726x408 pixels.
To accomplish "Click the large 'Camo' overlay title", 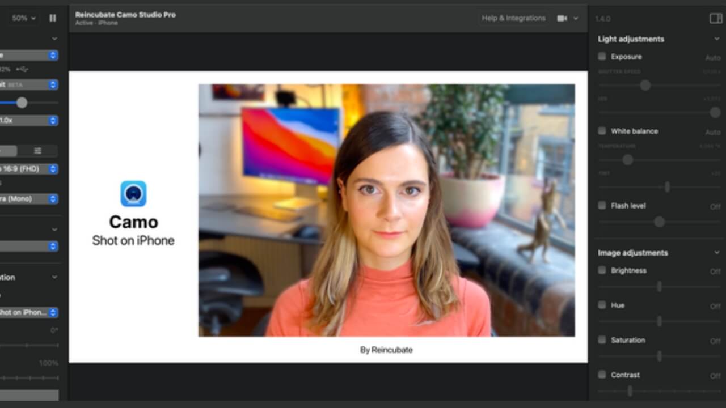I will tap(133, 222).
